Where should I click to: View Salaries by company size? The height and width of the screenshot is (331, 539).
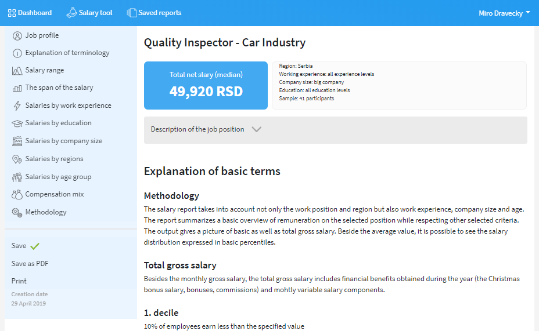[x=64, y=141]
